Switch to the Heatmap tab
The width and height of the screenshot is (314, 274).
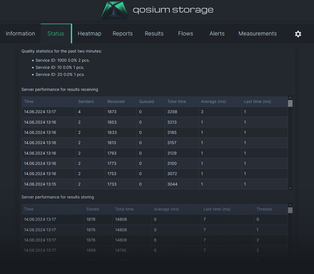89,34
